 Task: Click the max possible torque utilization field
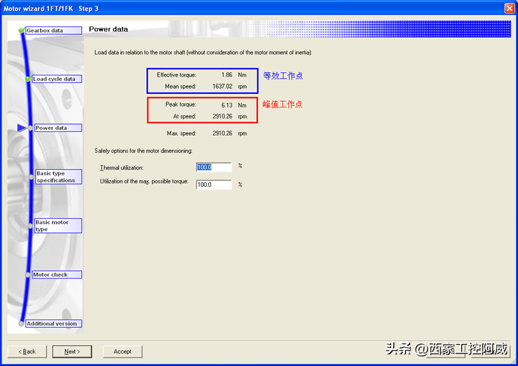(214, 185)
